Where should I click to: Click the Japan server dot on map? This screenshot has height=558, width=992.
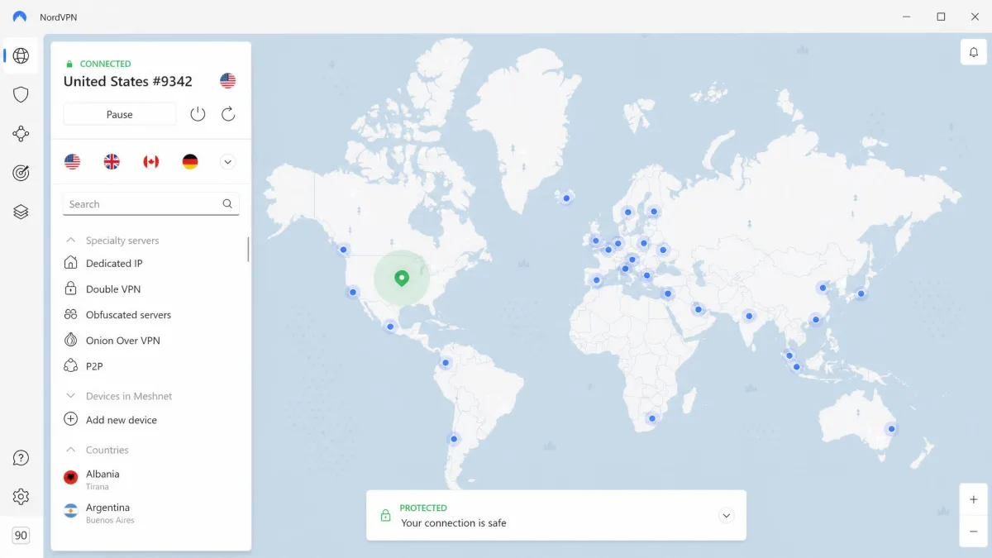(861, 293)
